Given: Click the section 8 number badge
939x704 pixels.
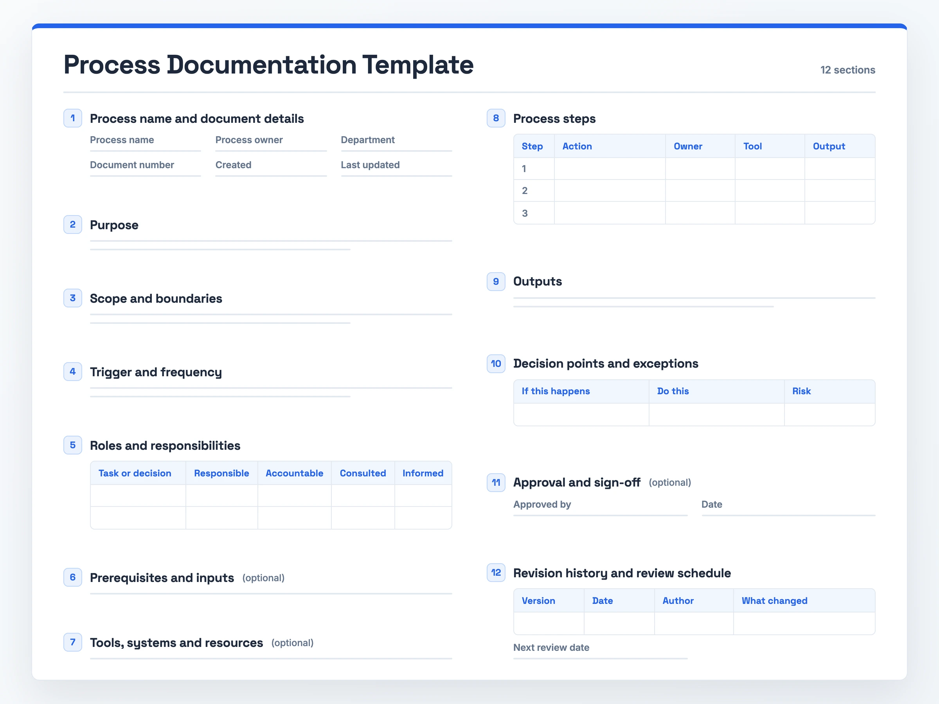Looking at the screenshot, I should pyautogui.click(x=496, y=118).
